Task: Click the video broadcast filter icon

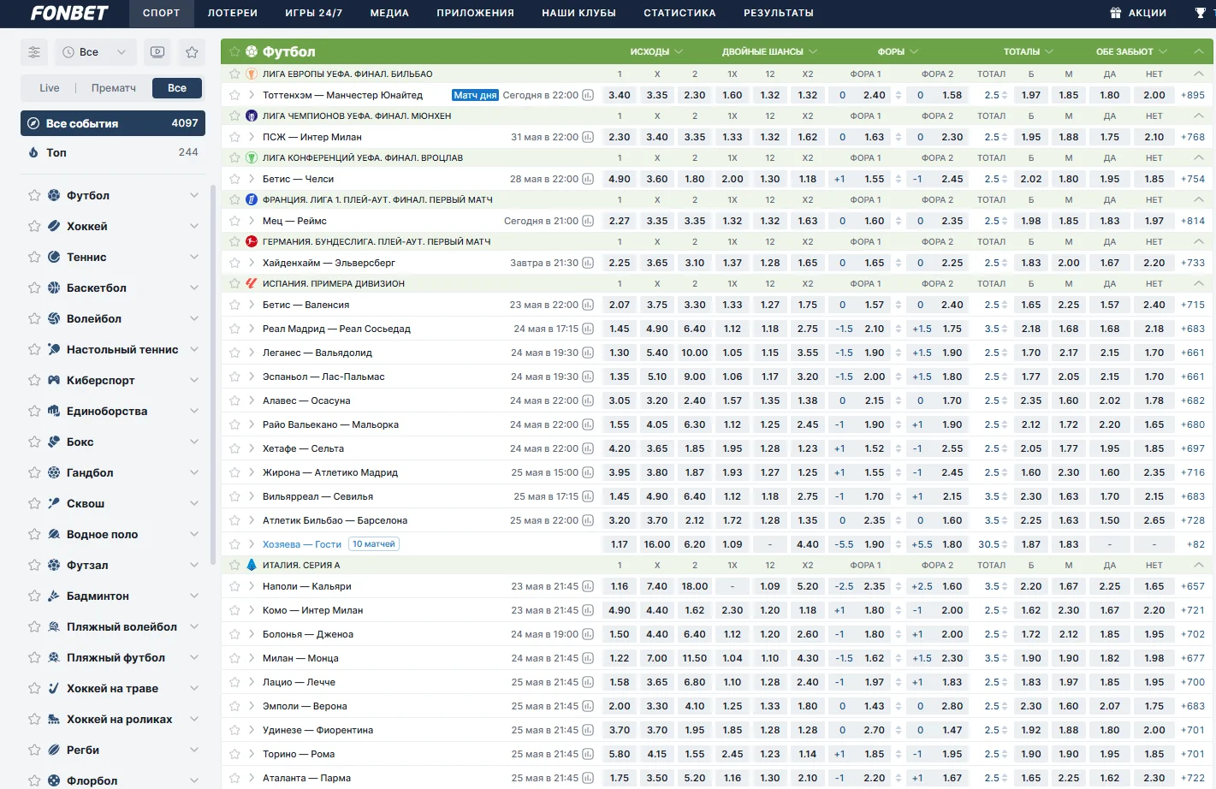Action: coord(157,52)
